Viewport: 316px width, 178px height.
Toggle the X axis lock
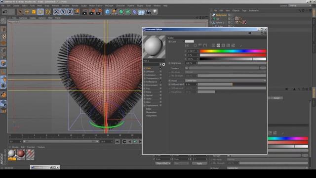56,12
